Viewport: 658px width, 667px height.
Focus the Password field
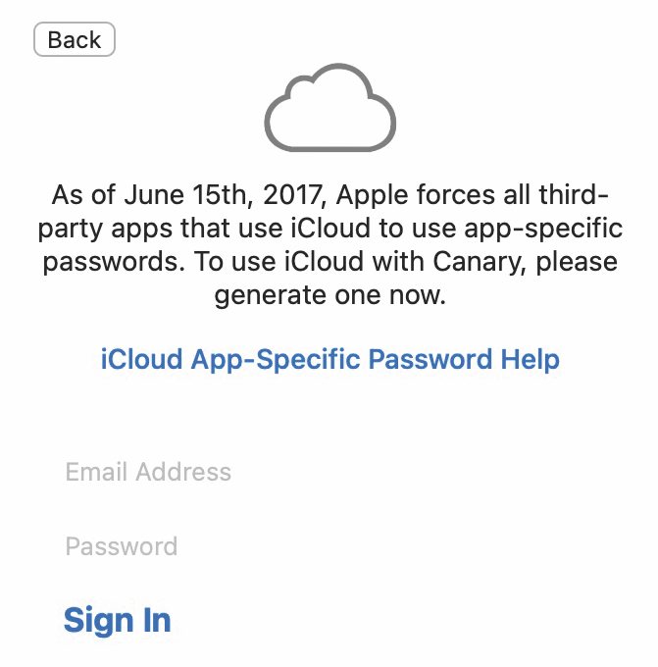pos(329,546)
